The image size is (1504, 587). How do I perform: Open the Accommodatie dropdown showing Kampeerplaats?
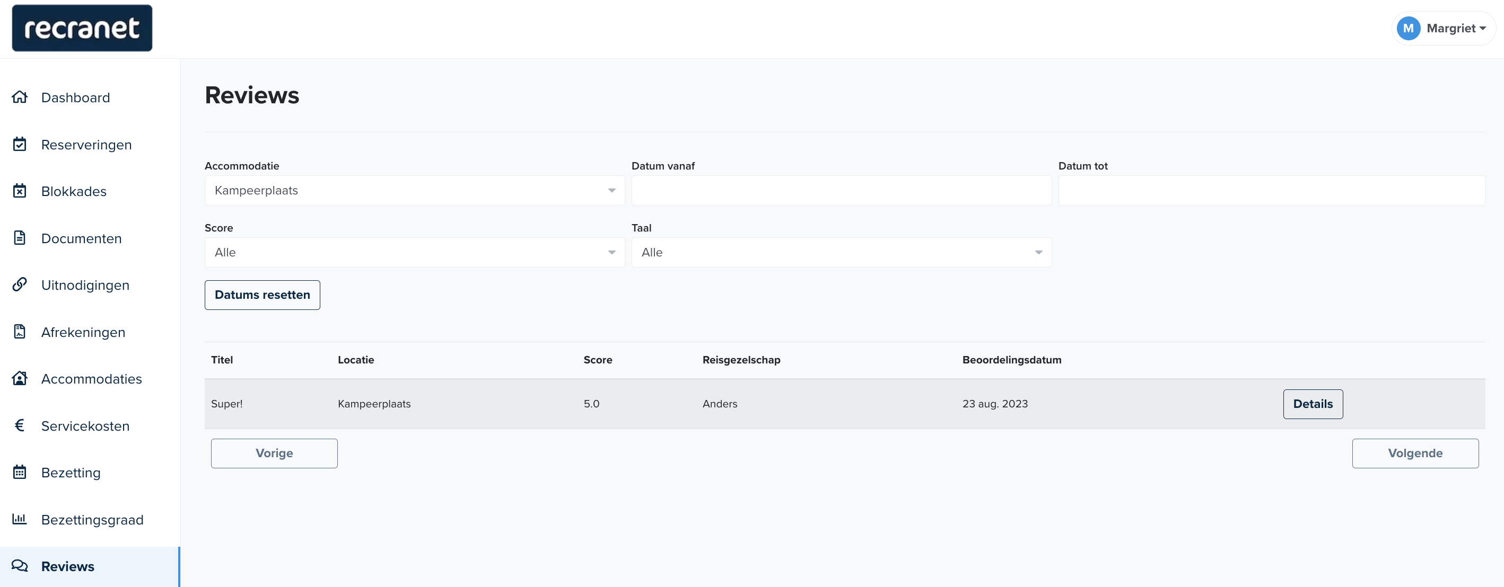coord(415,190)
